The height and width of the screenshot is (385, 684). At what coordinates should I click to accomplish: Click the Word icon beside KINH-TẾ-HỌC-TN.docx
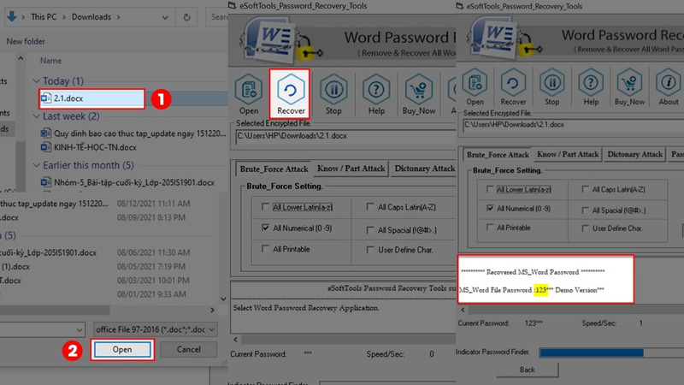pos(46,147)
